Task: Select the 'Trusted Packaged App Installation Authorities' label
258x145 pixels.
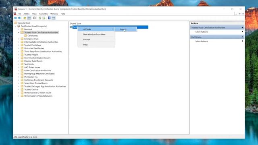Action: [x=45, y=86]
